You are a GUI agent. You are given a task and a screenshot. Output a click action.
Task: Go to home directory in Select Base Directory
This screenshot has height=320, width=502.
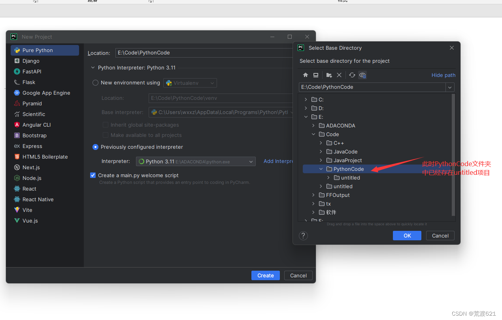click(x=306, y=75)
